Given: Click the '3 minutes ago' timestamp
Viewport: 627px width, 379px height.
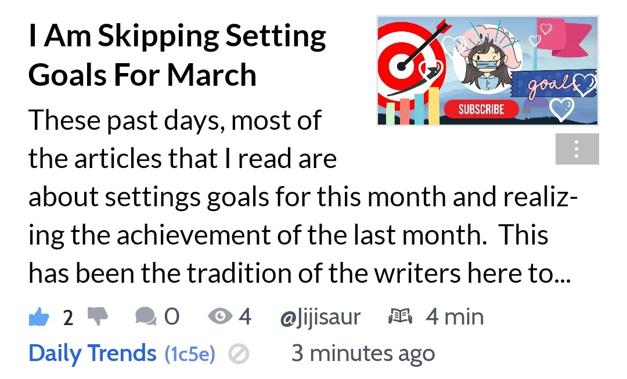Looking at the screenshot, I should click(x=363, y=354).
